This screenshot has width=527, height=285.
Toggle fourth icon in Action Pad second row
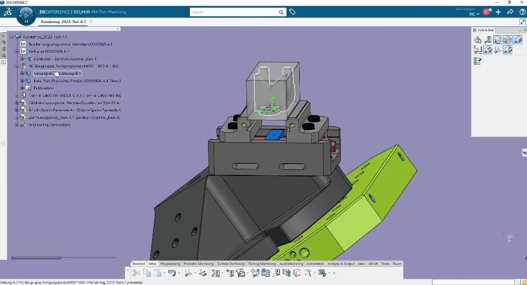click(508, 50)
